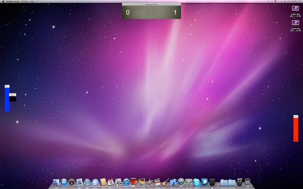Image resolution: width=303 pixels, height=189 pixels.
Task: Open iPhoto camera icon in dock
Action: click(142, 182)
